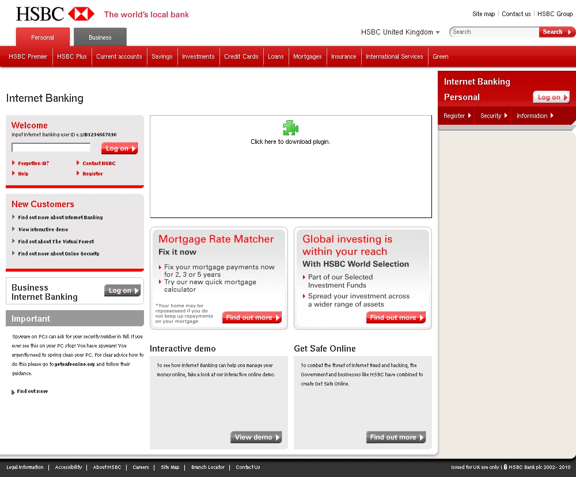Click the red Search button
576x477 pixels.
click(x=556, y=32)
